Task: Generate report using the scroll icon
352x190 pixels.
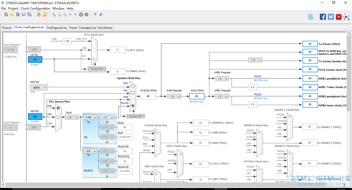Action: pyautogui.click(x=45, y=15)
